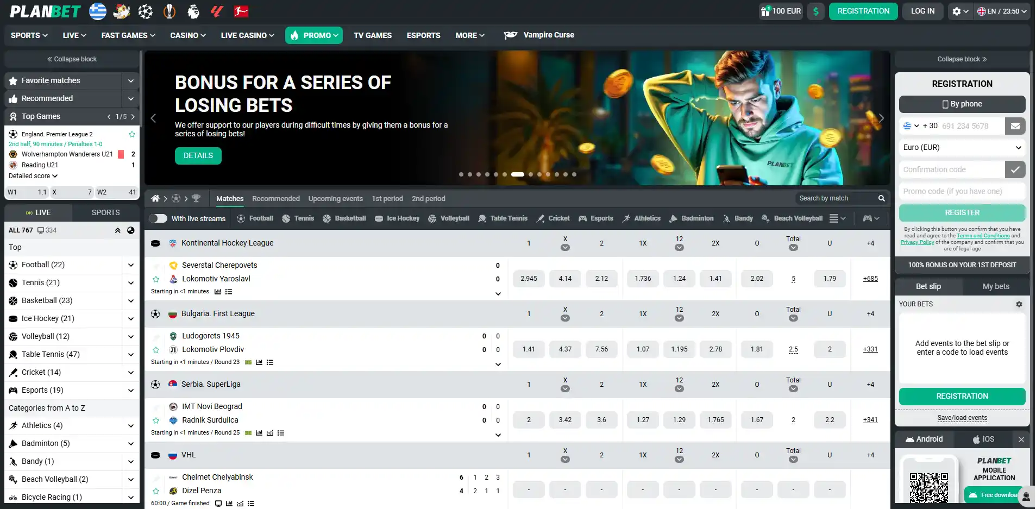Click the Save/load events link
The height and width of the screenshot is (509, 1036).
(x=962, y=418)
